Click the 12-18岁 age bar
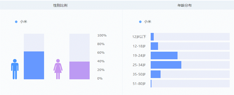 coord(154,46)
